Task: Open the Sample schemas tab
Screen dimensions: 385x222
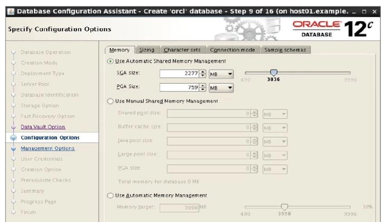Action: tap(285, 50)
